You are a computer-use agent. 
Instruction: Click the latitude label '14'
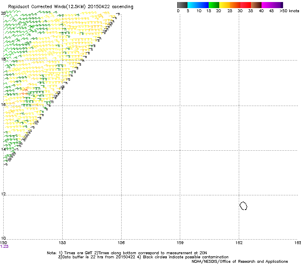click(3, 149)
